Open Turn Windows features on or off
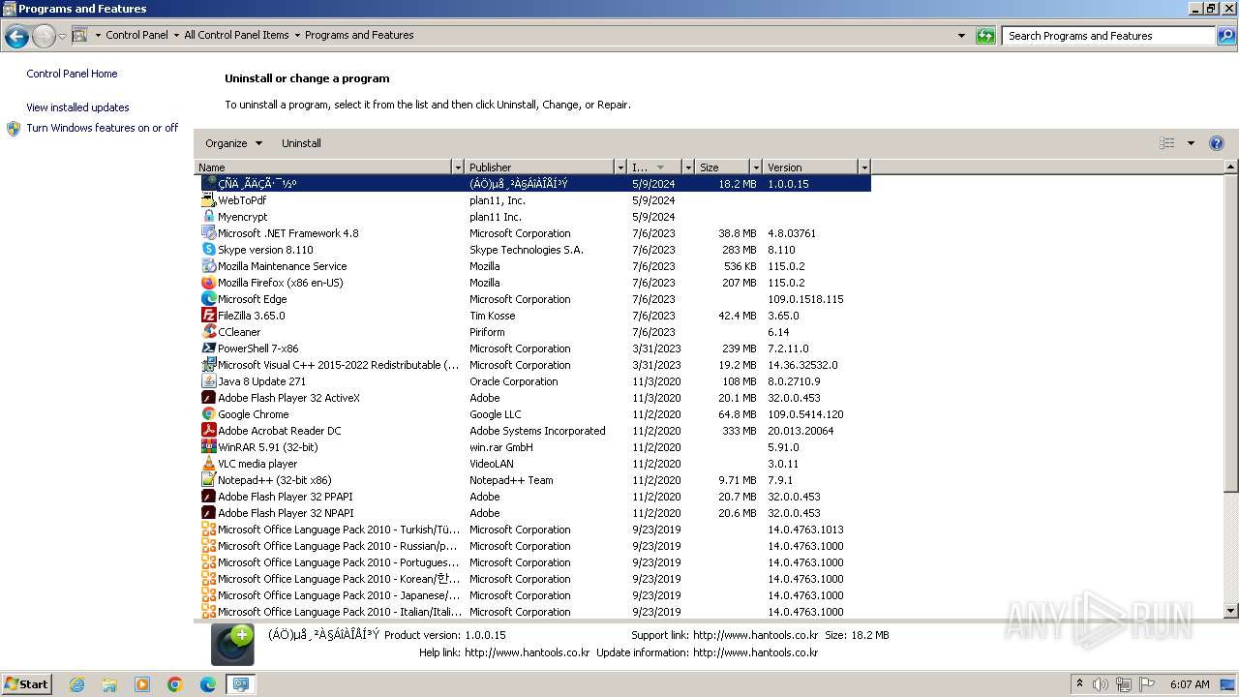The width and height of the screenshot is (1239, 697). 102,128
